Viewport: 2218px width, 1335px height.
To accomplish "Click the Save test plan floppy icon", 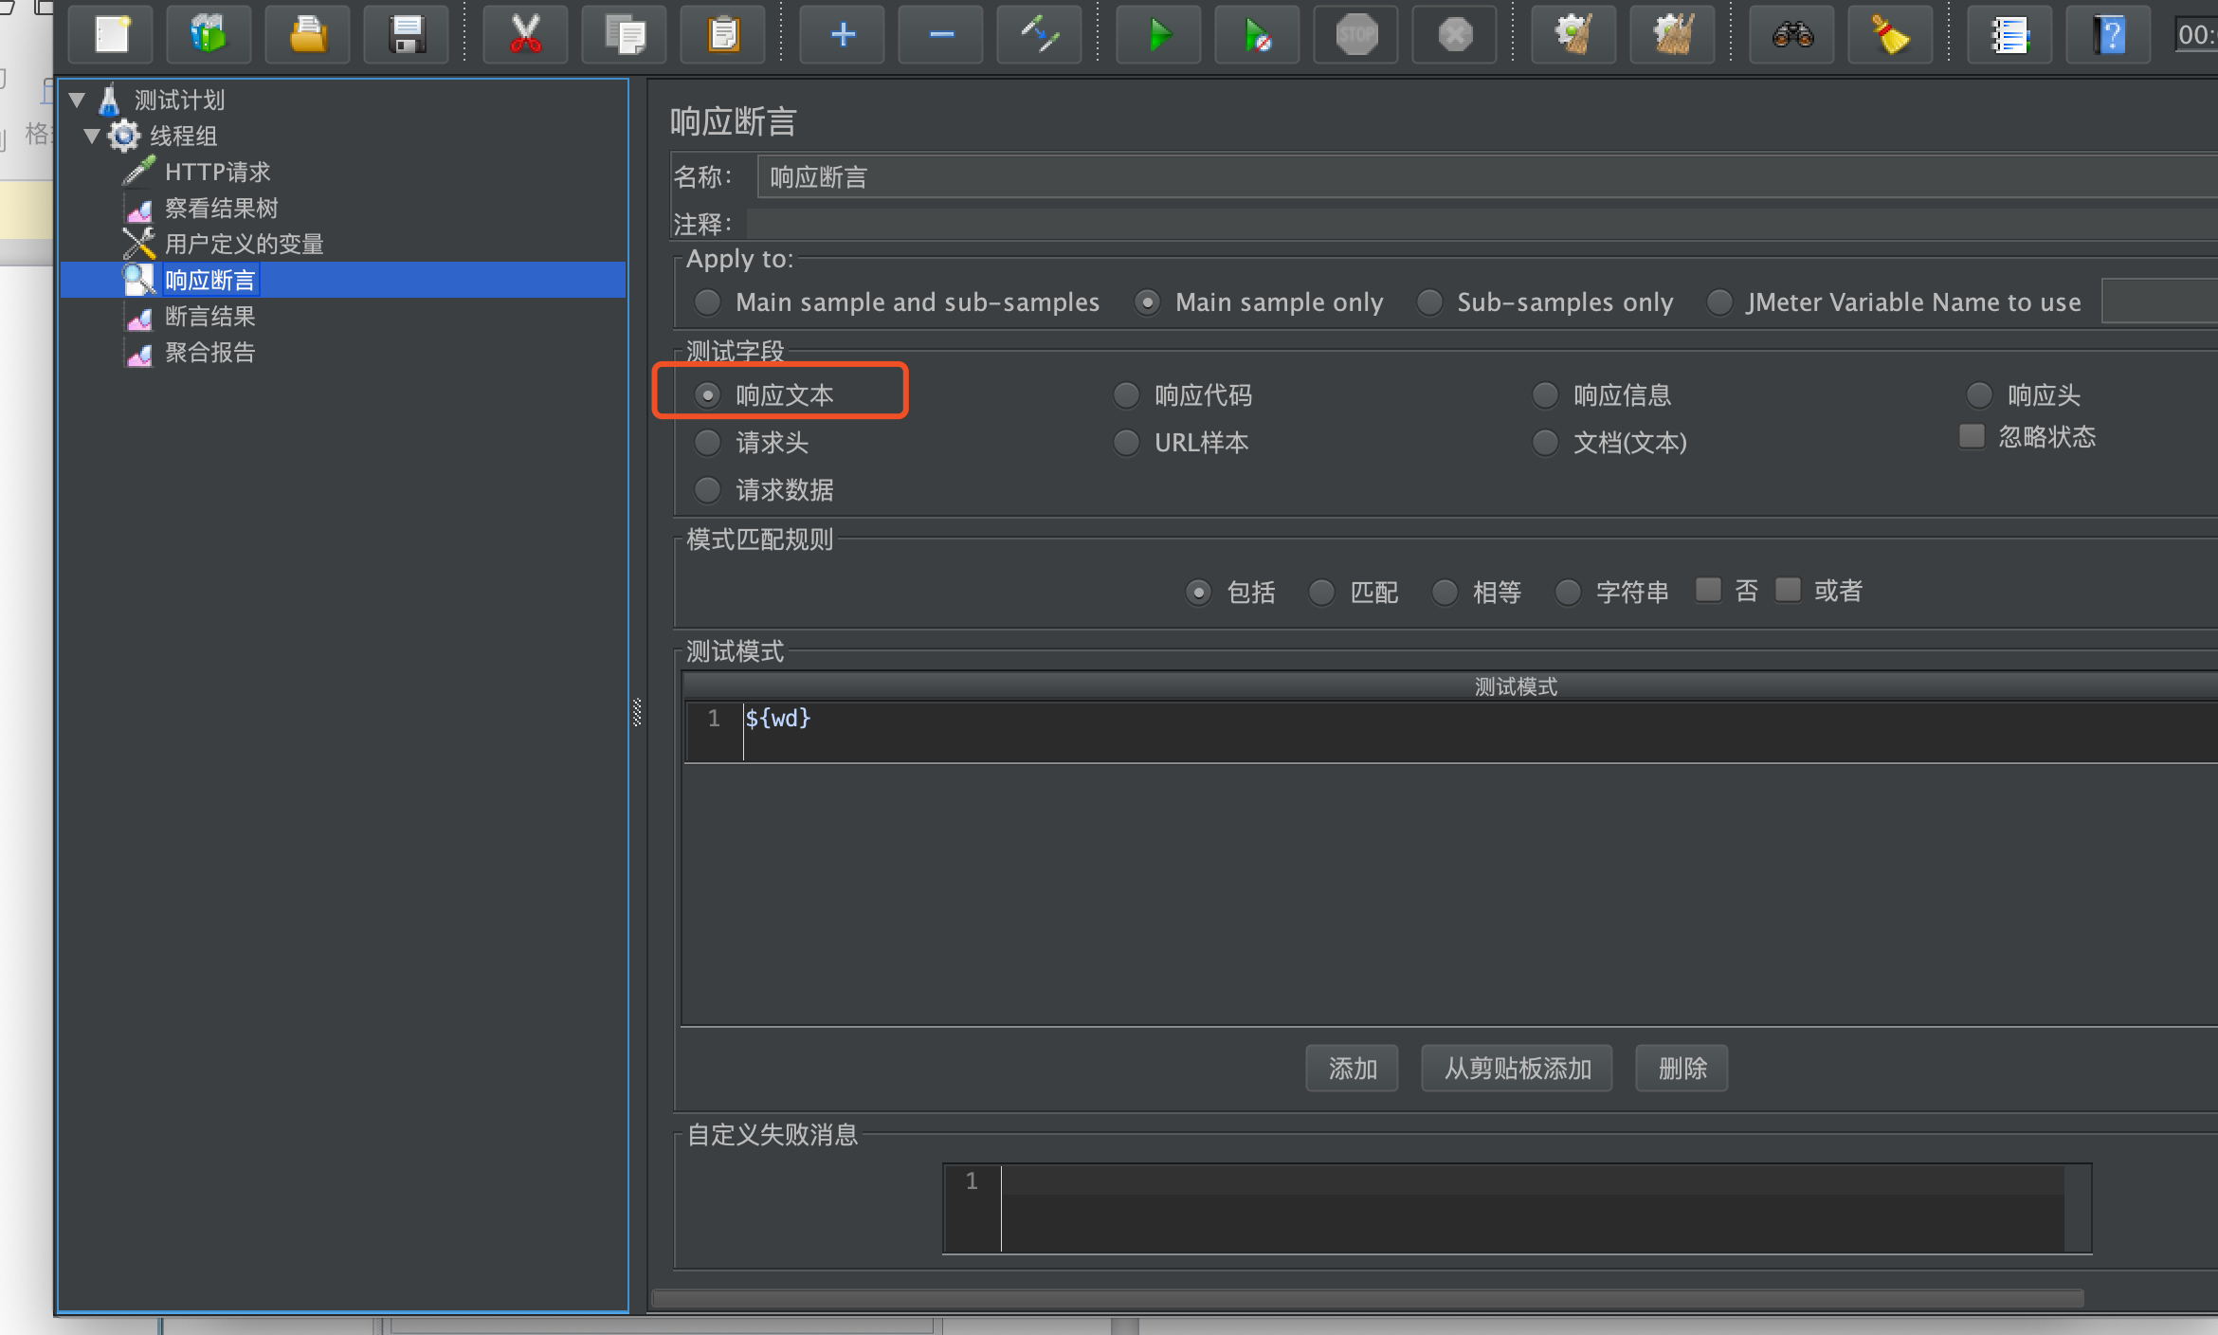I will point(407,35).
